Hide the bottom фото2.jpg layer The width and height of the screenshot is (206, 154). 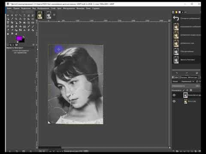(174, 101)
